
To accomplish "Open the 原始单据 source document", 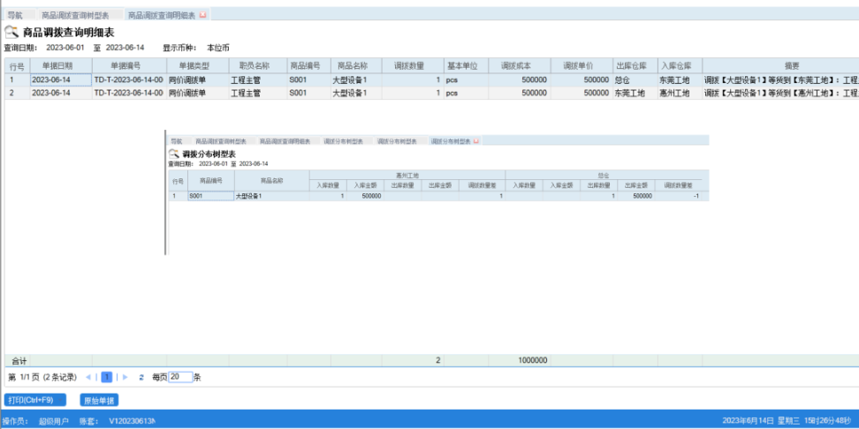I will pyautogui.click(x=99, y=400).
